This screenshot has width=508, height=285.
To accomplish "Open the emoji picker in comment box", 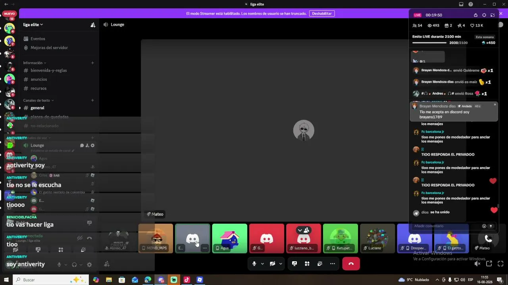I will 484,226.
